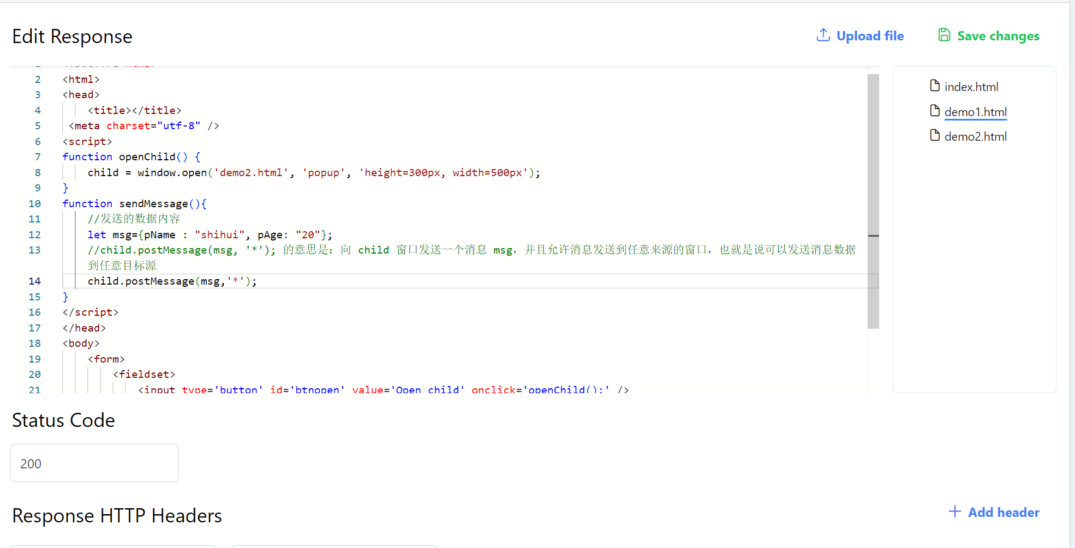
Task: Click the file icon beside demo1.html
Action: pyautogui.click(x=935, y=111)
